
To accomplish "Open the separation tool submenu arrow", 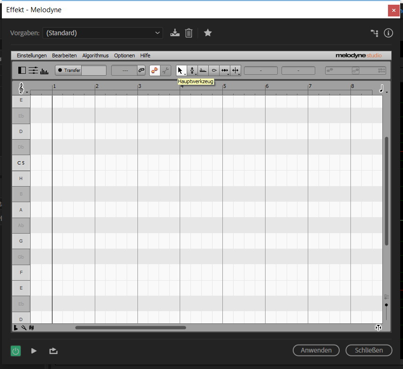I will [x=239, y=74].
